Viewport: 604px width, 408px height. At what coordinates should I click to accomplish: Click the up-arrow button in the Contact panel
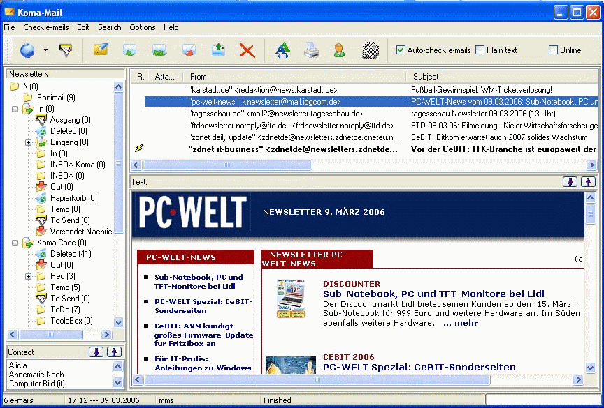point(115,352)
